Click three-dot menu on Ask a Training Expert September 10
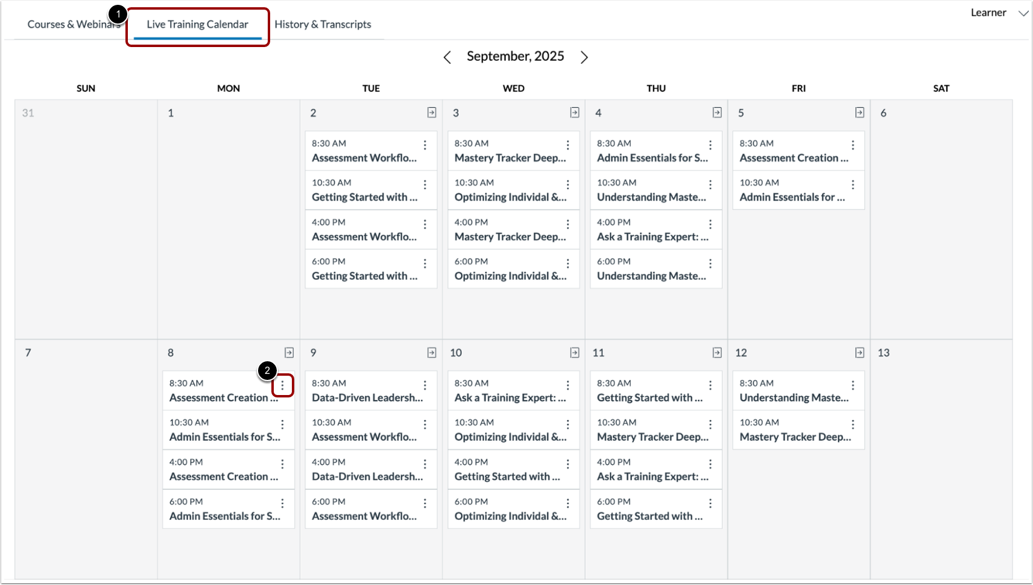The height and width of the screenshot is (585, 1033). tap(567, 385)
